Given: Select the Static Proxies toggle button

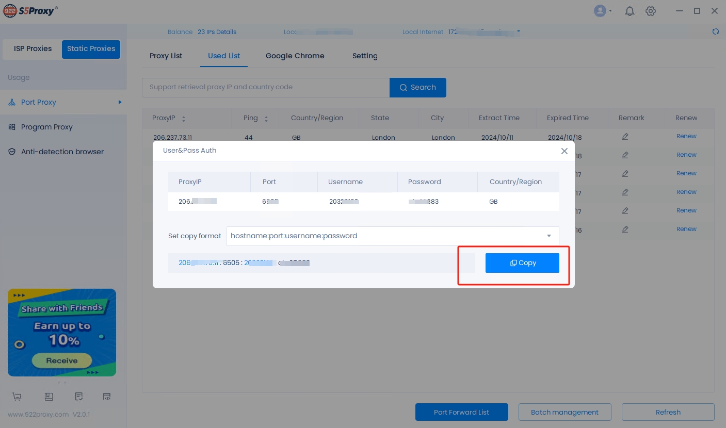Looking at the screenshot, I should (x=91, y=49).
